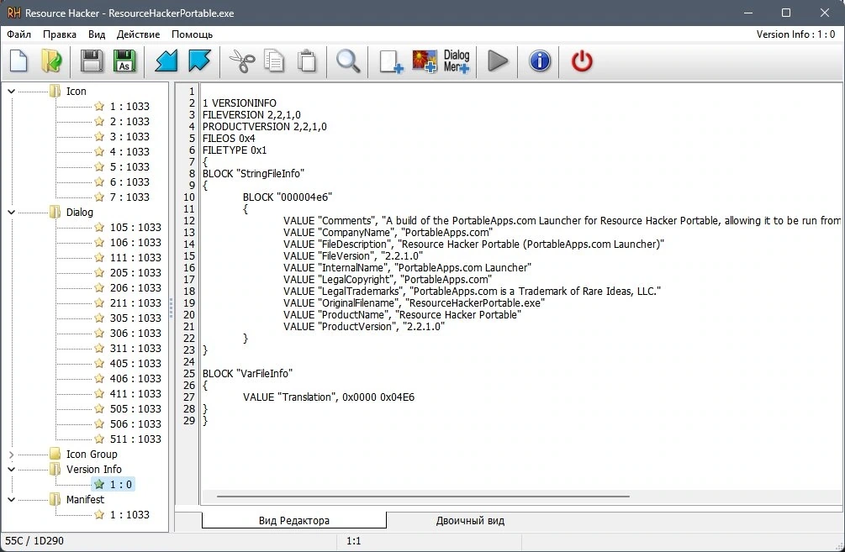Click the Paste clipboard icon
The width and height of the screenshot is (845, 552).
pos(308,61)
